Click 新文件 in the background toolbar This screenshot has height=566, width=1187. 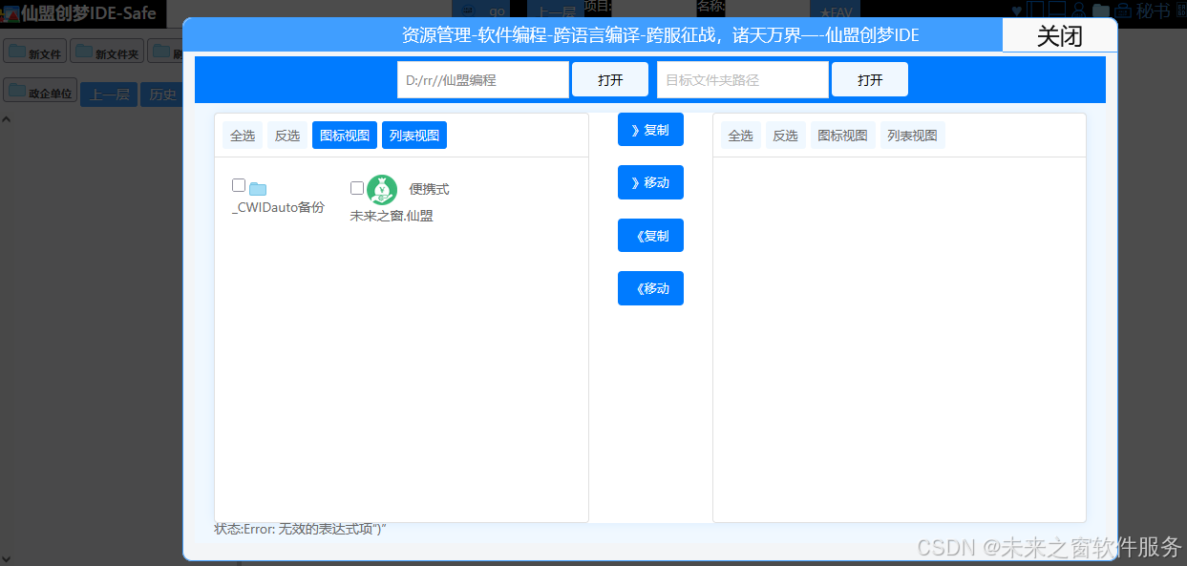point(34,52)
